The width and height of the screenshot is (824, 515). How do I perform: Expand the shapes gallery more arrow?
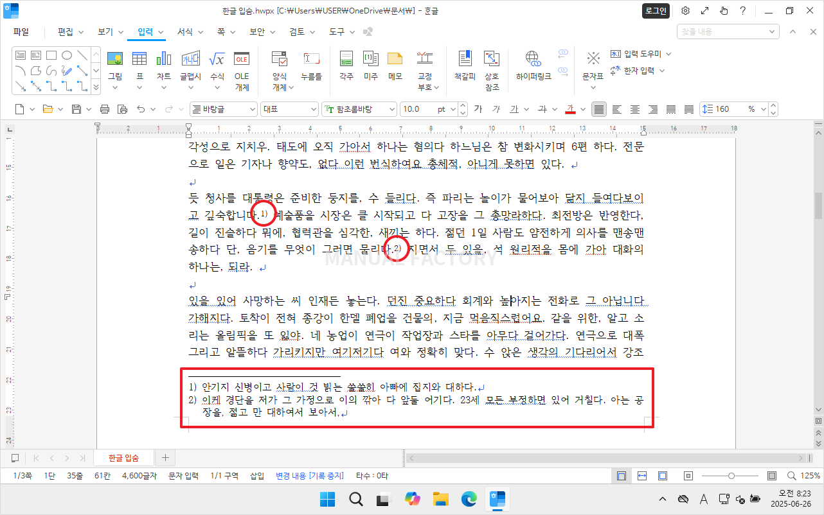tap(96, 87)
